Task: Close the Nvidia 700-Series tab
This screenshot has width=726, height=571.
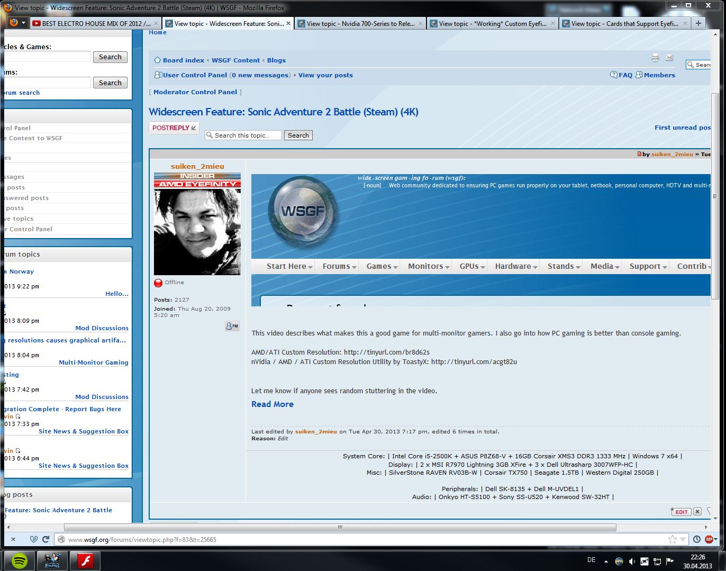Action: 421,23
